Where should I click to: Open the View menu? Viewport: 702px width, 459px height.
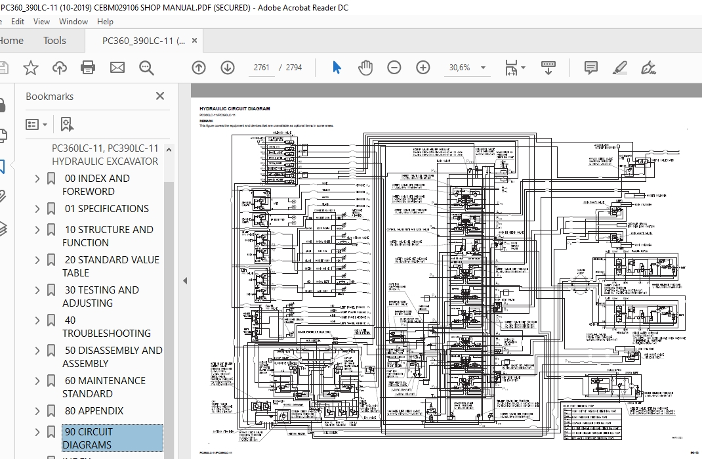pos(41,22)
